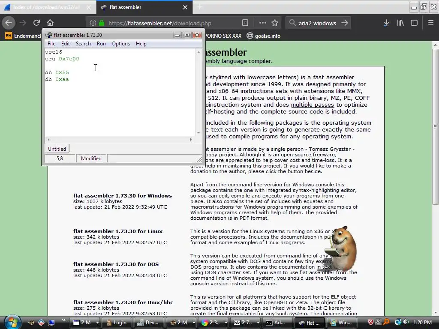Image resolution: width=439 pixels, height=329 pixels.
Task: Open the Search menu in flat assembler
Action: [83, 44]
